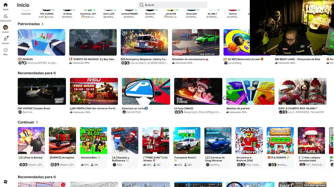
Task: Click thumbs-up icon beside Valoración 86%
Action: click(276, 63)
